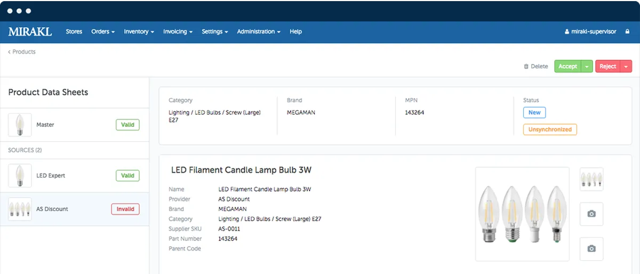
Task: Click the Mirakl logo
Action: [30, 31]
